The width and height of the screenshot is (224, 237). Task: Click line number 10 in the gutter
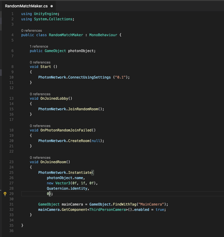12,77
